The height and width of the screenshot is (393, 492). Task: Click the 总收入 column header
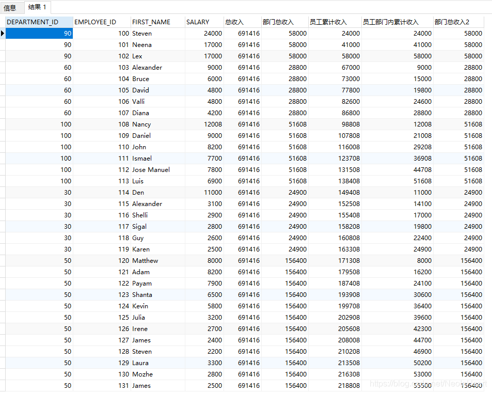coord(242,22)
